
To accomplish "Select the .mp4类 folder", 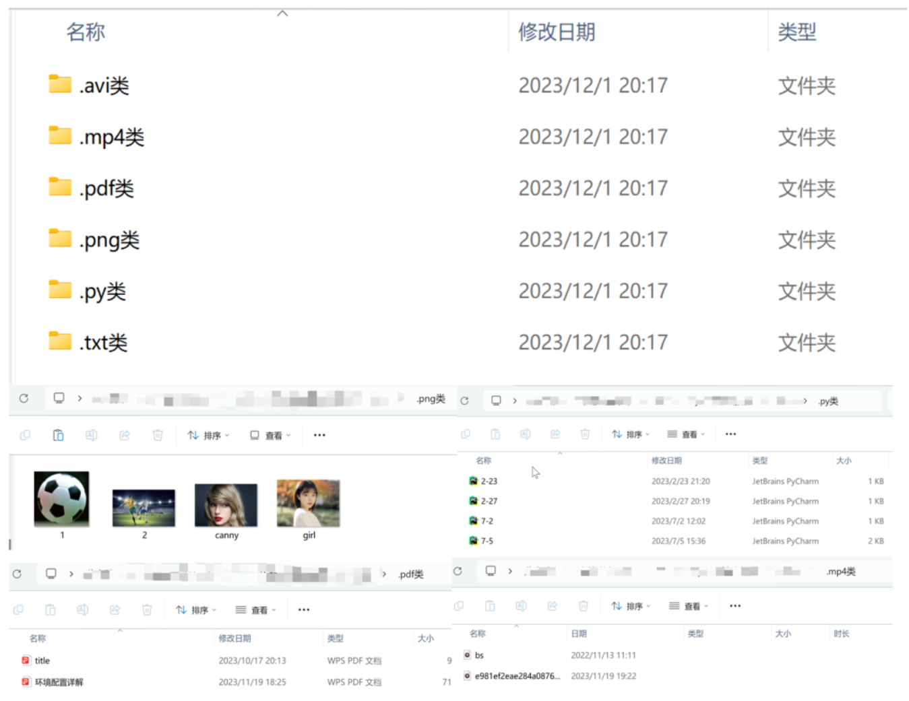I will coord(96,137).
